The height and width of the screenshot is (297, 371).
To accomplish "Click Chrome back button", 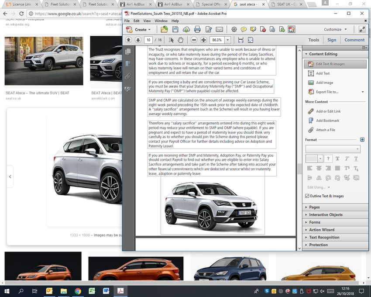I will tap(5, 14).
